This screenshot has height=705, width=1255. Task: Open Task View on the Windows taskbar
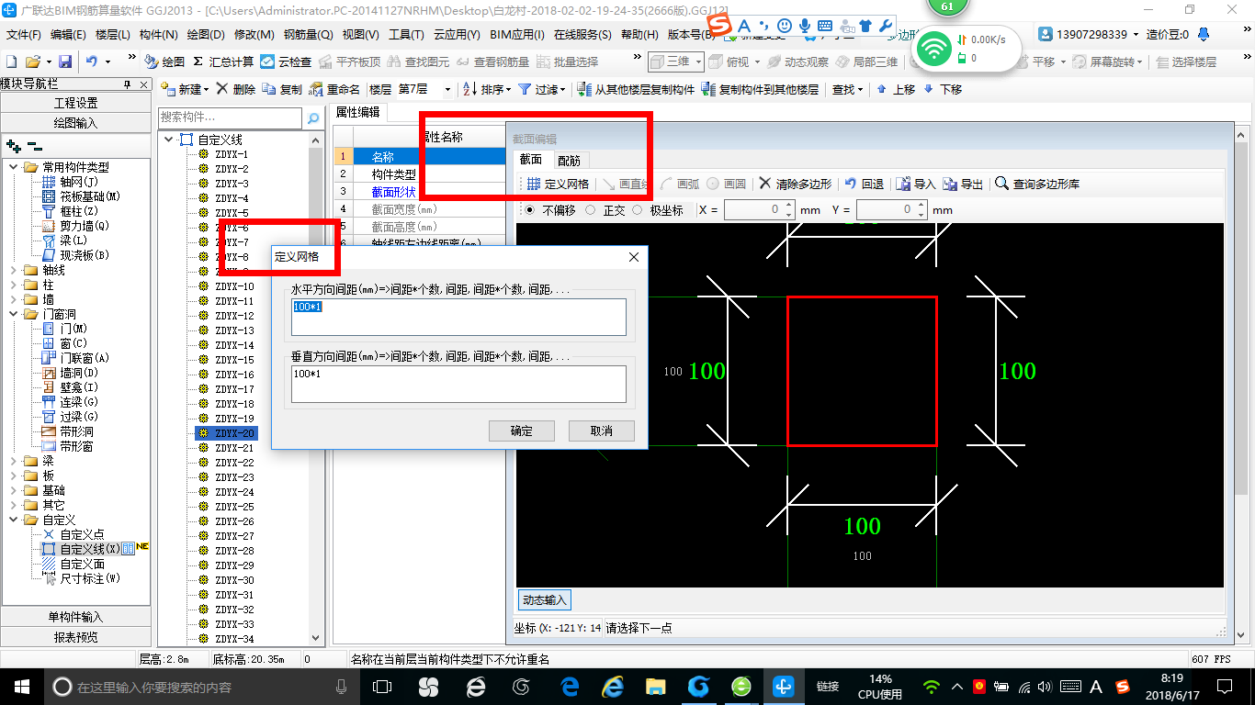[381, 686]
